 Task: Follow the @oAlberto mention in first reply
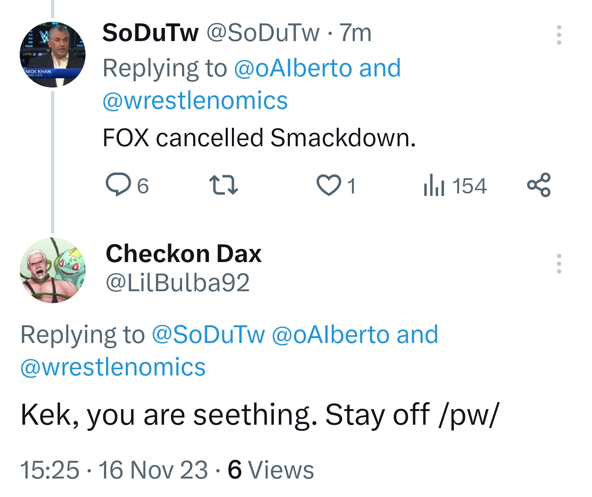[x=293, y=68]
